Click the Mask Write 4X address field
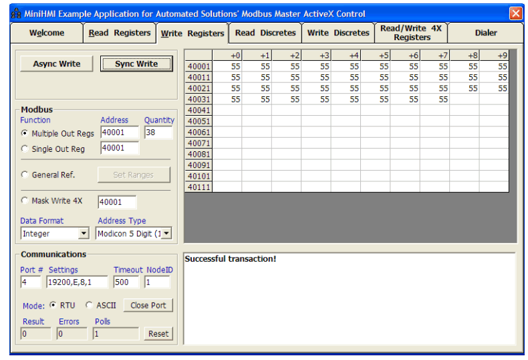 coord(117,202)
